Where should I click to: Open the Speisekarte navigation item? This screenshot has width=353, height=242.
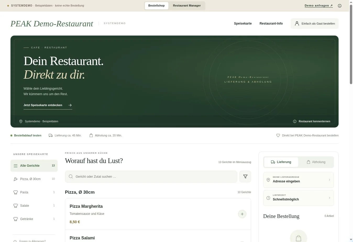coord(243,24)
